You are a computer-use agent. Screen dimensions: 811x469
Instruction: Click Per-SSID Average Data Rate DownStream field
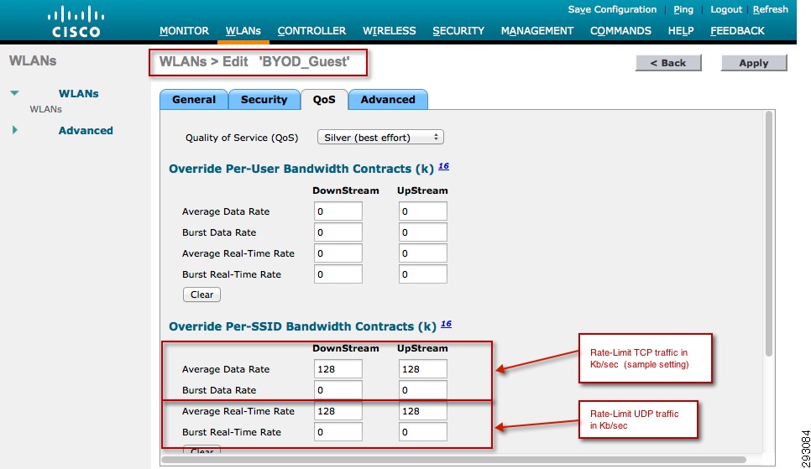click(337, 368)
